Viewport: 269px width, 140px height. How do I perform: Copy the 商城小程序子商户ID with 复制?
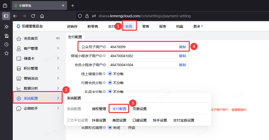[182, 56]
